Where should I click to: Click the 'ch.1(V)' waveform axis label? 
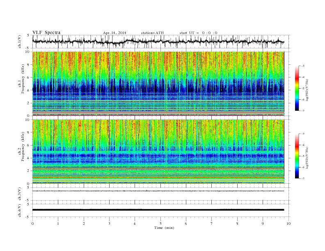(20, 41)
